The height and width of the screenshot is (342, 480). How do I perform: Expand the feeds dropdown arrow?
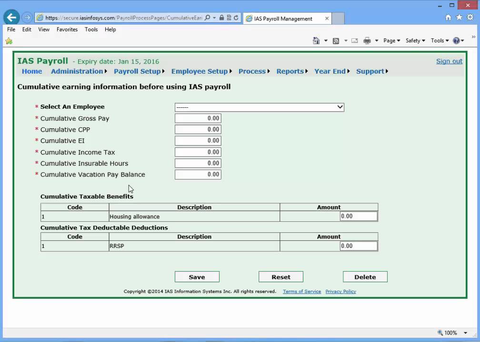(x=346, y=41)
